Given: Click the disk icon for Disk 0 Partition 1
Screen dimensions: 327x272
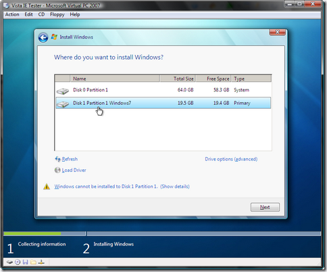Looking at the screenshot, I should pyautogui.click(x=63, y=91).
